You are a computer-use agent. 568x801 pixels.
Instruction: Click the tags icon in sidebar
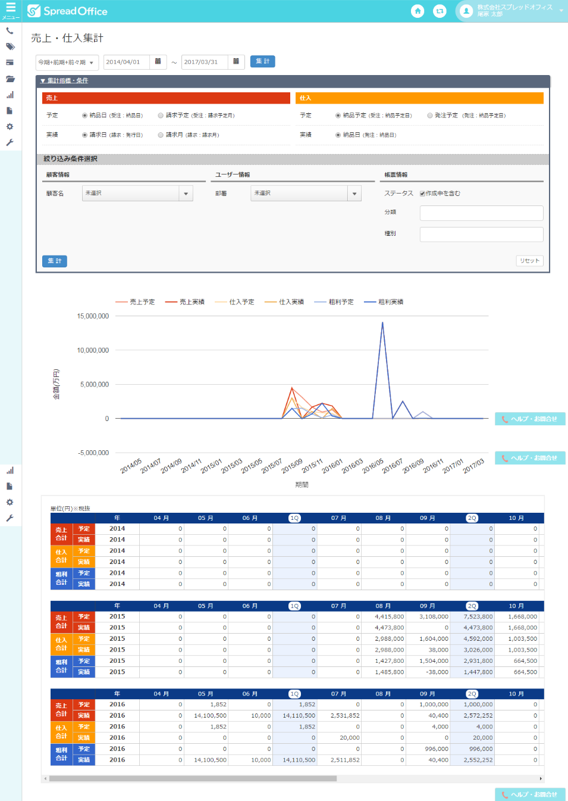[x=10, y=46]
